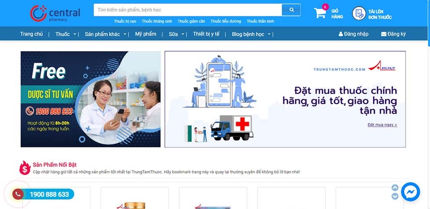Click the Đặt mua ngay link
This screenshot has height=209, width=430.
382,125
